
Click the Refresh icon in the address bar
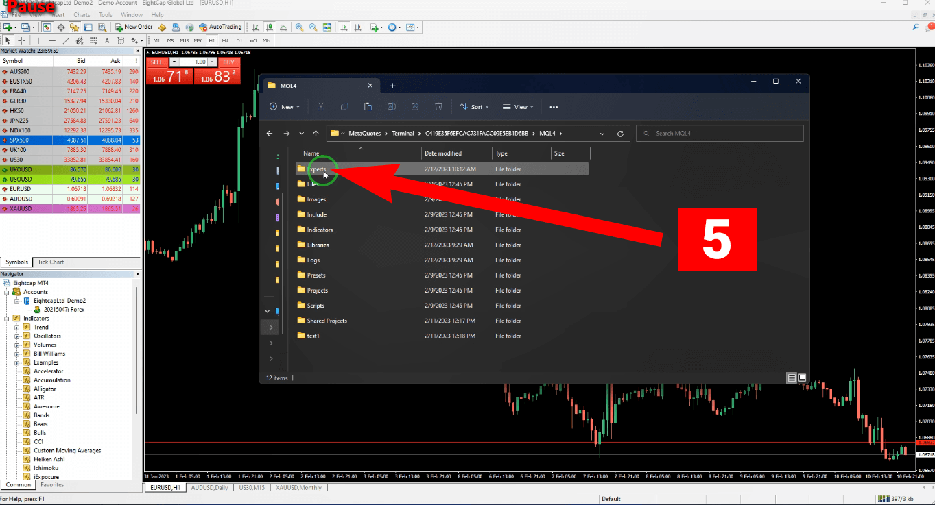620,134
